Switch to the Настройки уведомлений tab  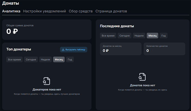tap(44, 11)
